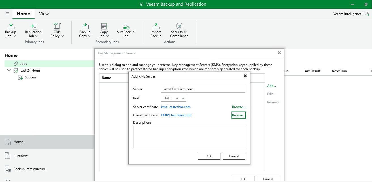Select Jobs in the Home tree
This screenshot has width=372, height=182.
[49, 64]
